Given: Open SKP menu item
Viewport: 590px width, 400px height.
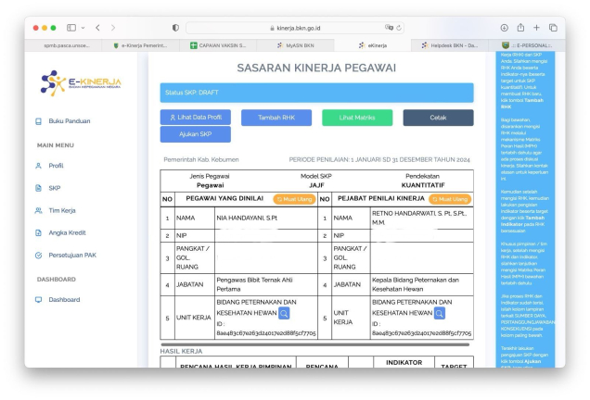Looking at the screenshot, I should 54,188.
